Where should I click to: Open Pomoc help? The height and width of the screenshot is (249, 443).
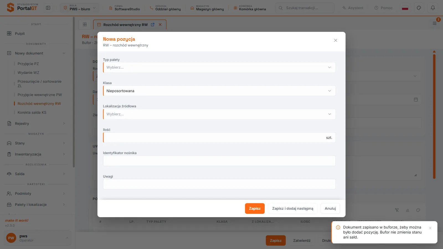coord(383,8)
